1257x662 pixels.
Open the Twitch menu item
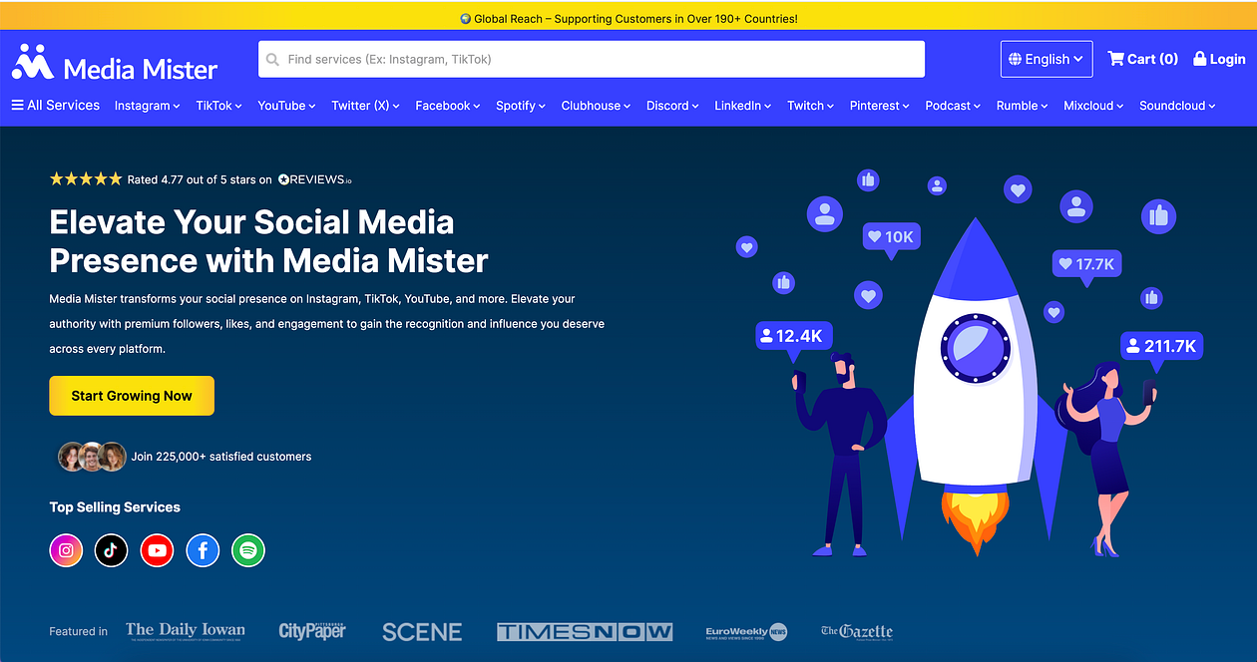click(811, 106)
